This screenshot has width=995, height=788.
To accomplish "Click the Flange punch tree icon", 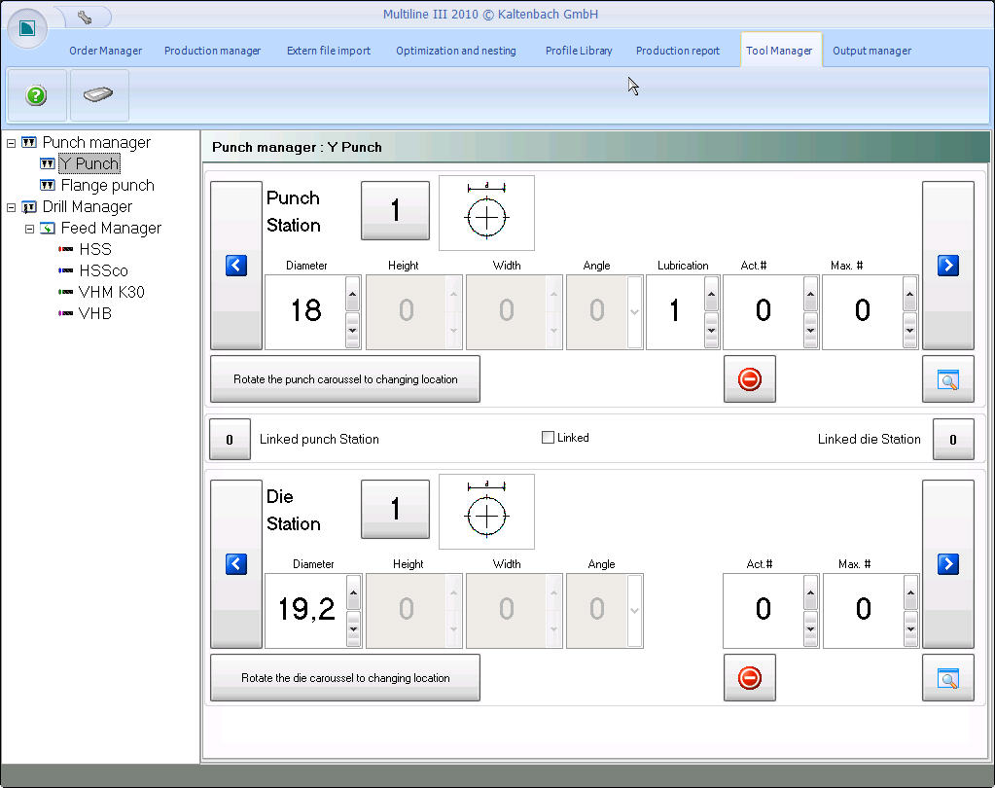I will click(x=47, y=185).
